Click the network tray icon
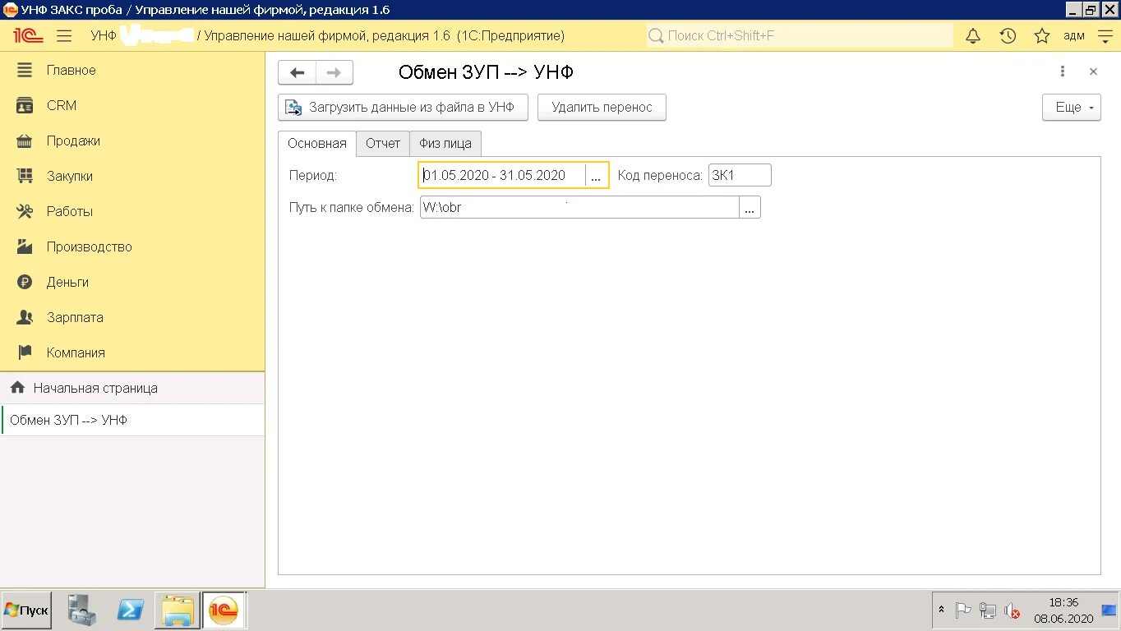Image resolution: width=1121 pixels, height=631 pixels. (988, 611)
